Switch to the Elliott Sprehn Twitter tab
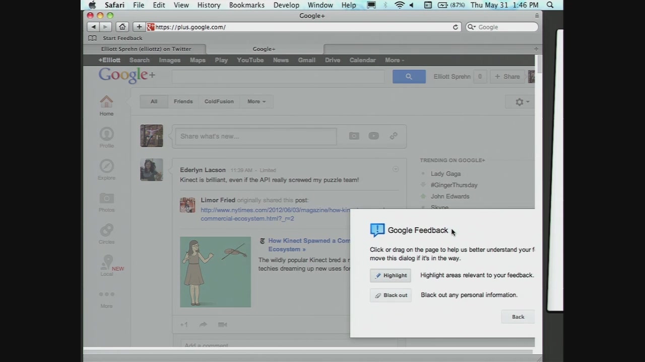 tap(145, 49)
